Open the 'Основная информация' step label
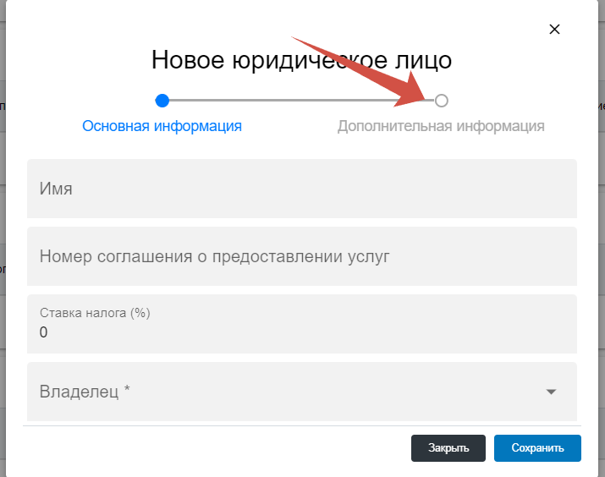The height and width of the screenshot is (477, 605). [162, 126]
